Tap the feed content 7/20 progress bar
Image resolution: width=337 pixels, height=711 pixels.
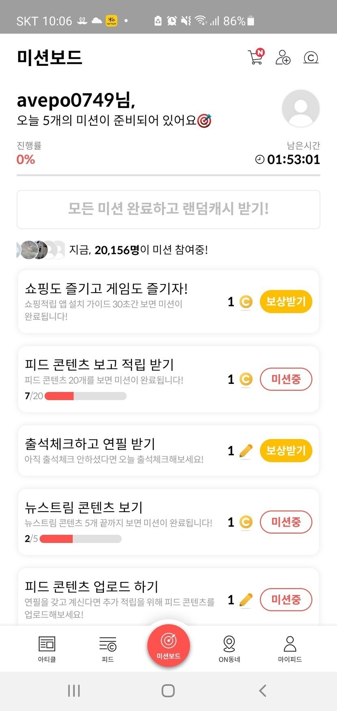coord(85,396)
